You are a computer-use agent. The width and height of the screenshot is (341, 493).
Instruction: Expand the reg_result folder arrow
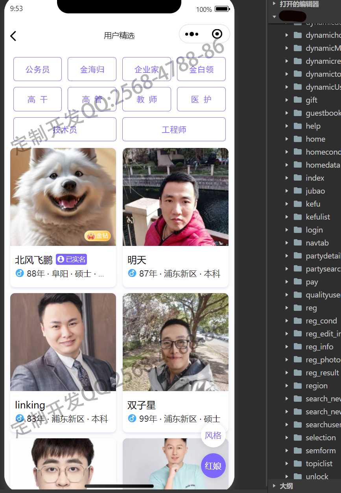(x=287, y=373)
